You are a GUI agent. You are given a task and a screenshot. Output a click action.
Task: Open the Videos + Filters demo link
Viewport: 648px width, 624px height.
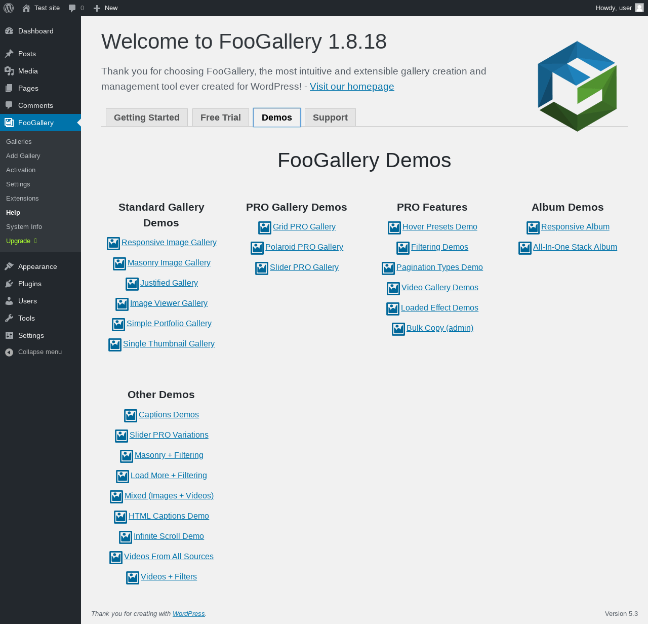(169, 577)
